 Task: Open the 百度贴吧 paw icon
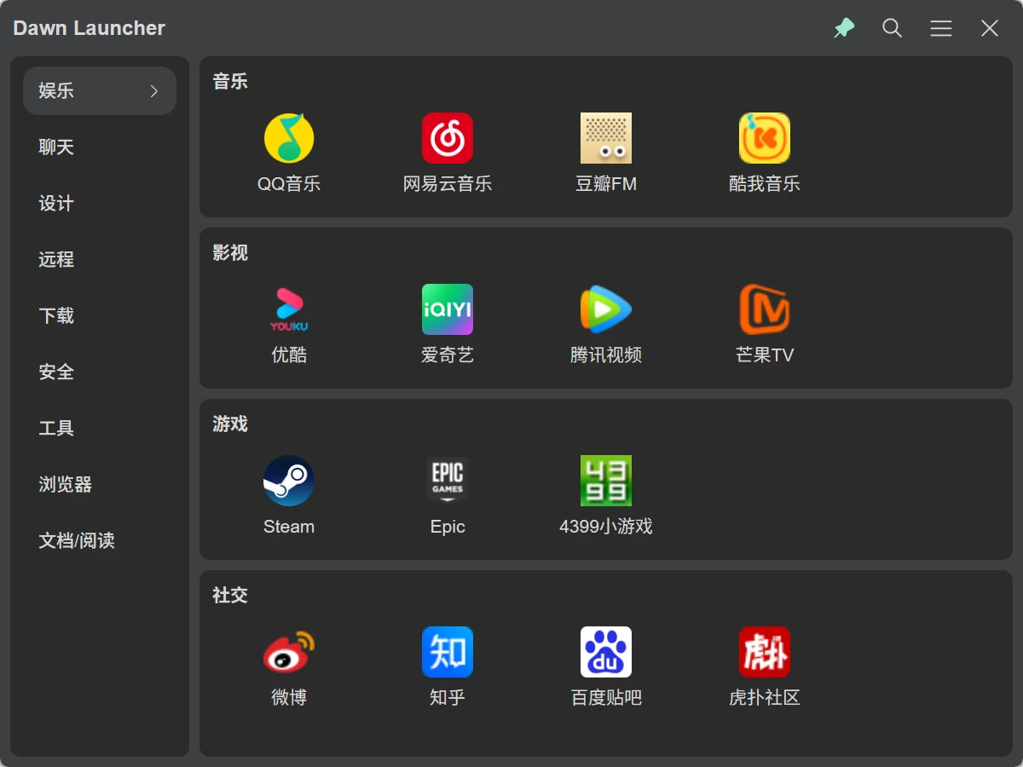tap(606, 652)
